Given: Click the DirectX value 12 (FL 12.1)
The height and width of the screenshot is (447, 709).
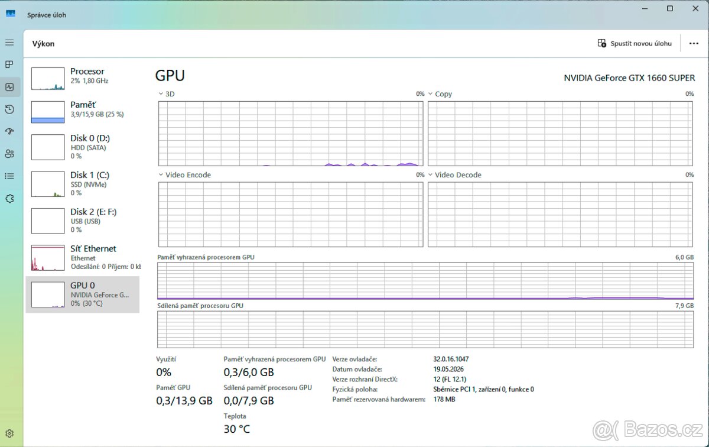Looking at the screenshot, I should 450,379.
